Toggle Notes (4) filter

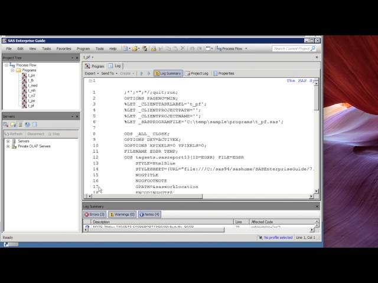pyautogui.click(x=149, y=215)
